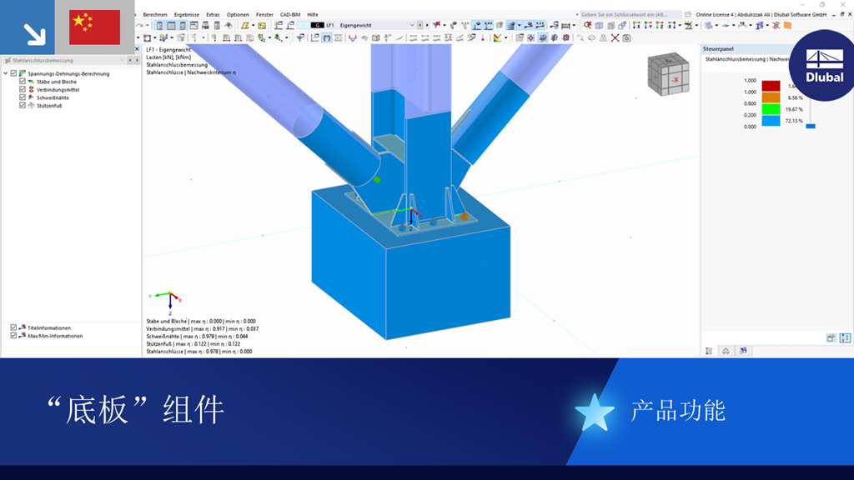Click the orange legend color swatch
Viewport: 854px width, 480px height.
[x=771, y=97]
